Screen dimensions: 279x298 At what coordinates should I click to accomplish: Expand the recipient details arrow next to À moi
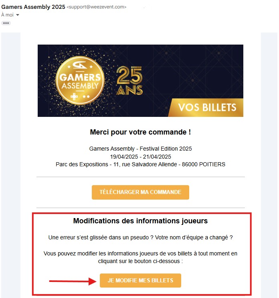click(18, 15)
